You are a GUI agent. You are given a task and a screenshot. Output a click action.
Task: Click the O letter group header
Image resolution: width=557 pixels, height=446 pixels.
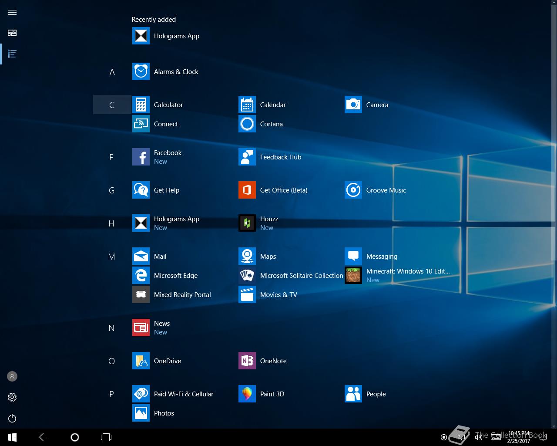click(112, 361)
